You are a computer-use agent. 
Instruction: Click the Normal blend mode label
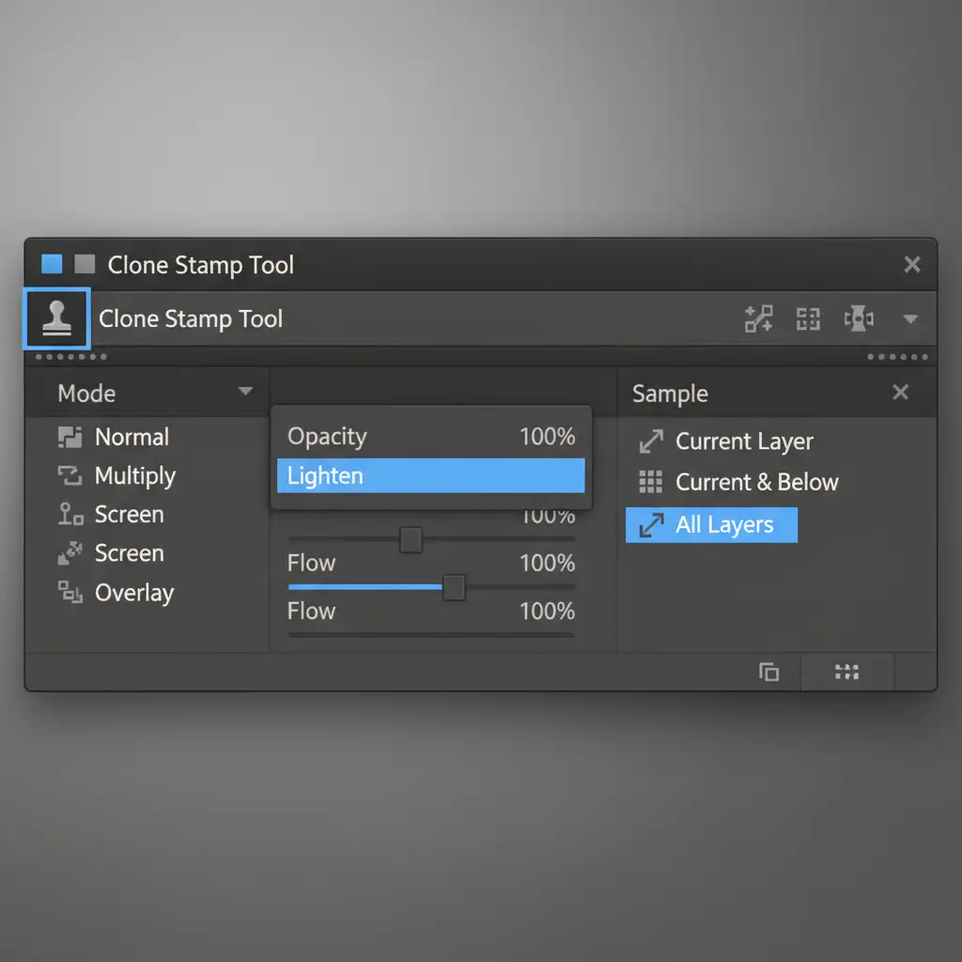pos(132,437)
